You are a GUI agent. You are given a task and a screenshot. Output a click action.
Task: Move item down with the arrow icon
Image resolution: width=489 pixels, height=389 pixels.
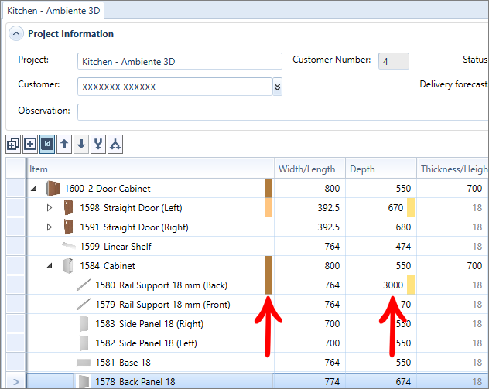(x=81, y=145)
